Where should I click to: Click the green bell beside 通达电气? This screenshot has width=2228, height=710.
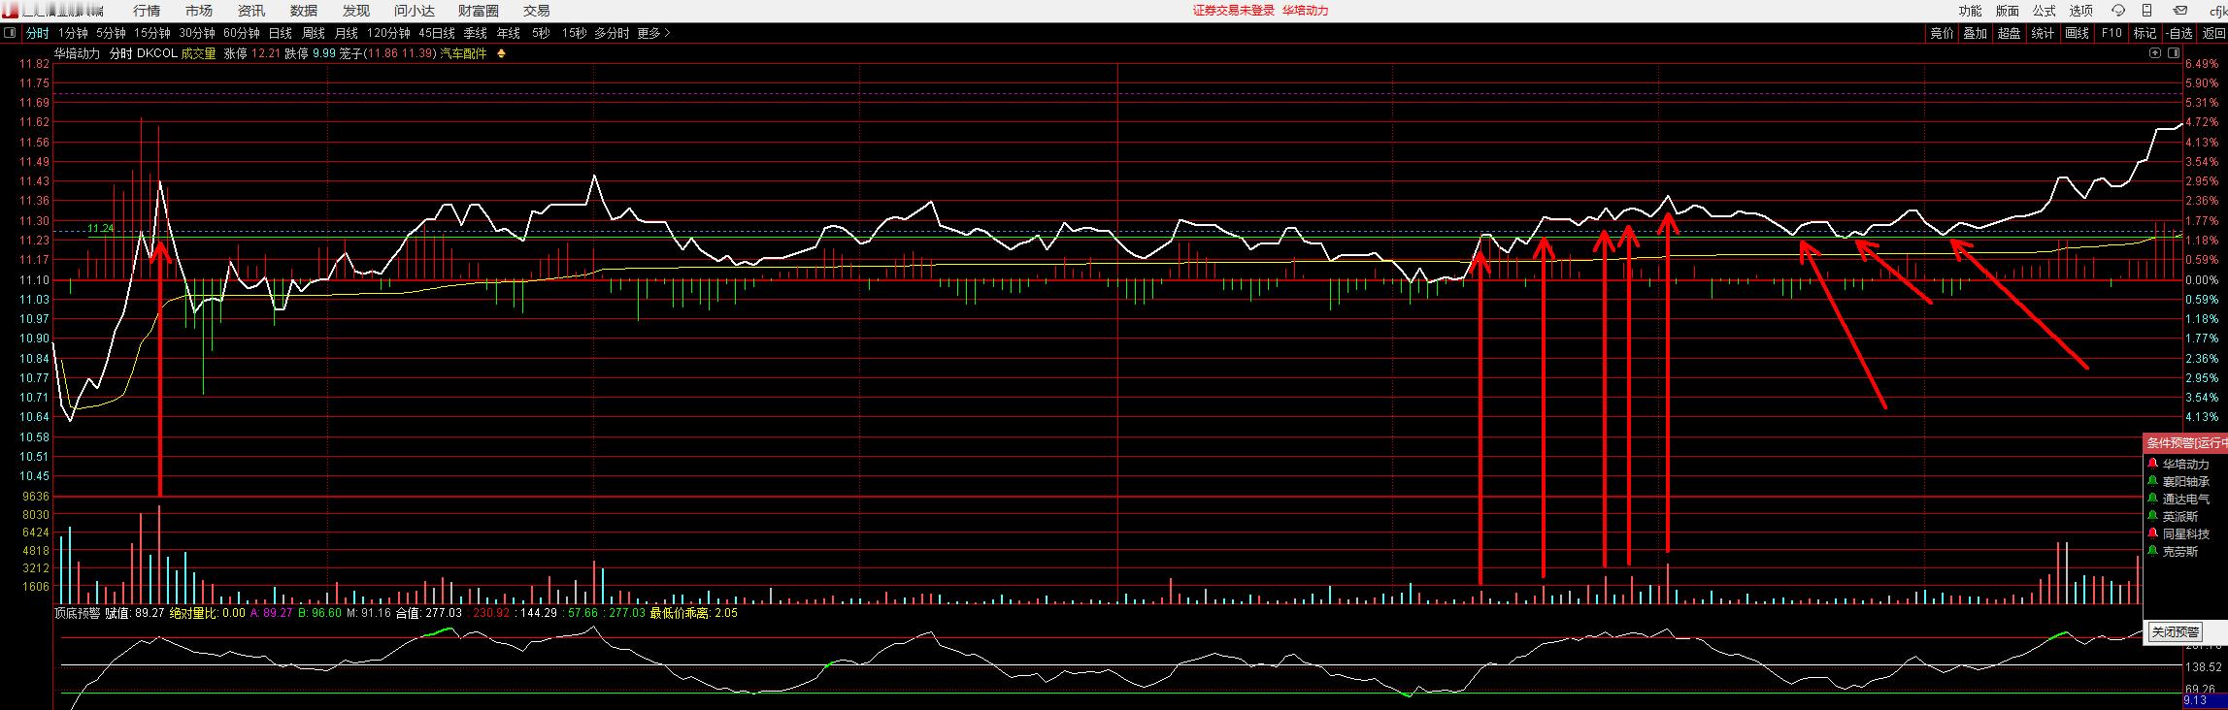(2153, 500)
